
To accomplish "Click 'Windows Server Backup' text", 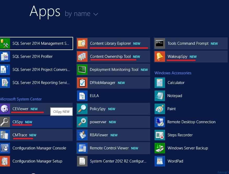I will point(188,148).
